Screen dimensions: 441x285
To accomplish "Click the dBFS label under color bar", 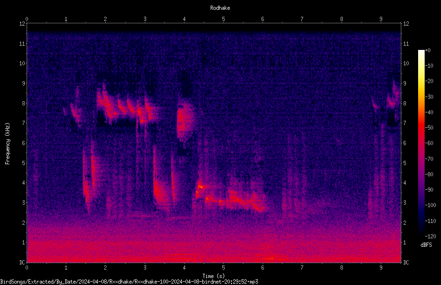I will (x=426, y=245).
